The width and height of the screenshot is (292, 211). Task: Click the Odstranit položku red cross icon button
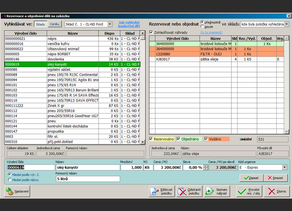point(189,191)
